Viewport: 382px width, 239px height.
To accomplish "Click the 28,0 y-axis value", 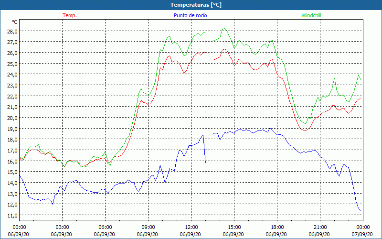I will click(13, 31).
